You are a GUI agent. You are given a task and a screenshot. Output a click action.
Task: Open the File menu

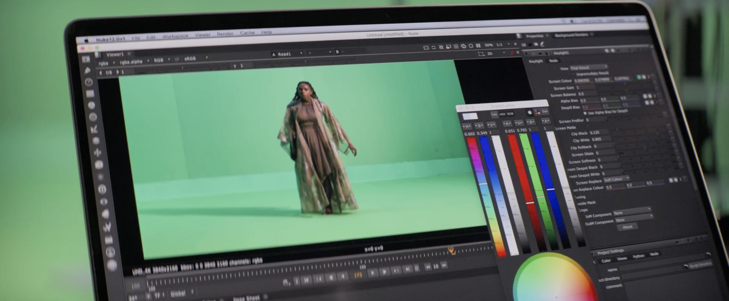tap(136, 38)
